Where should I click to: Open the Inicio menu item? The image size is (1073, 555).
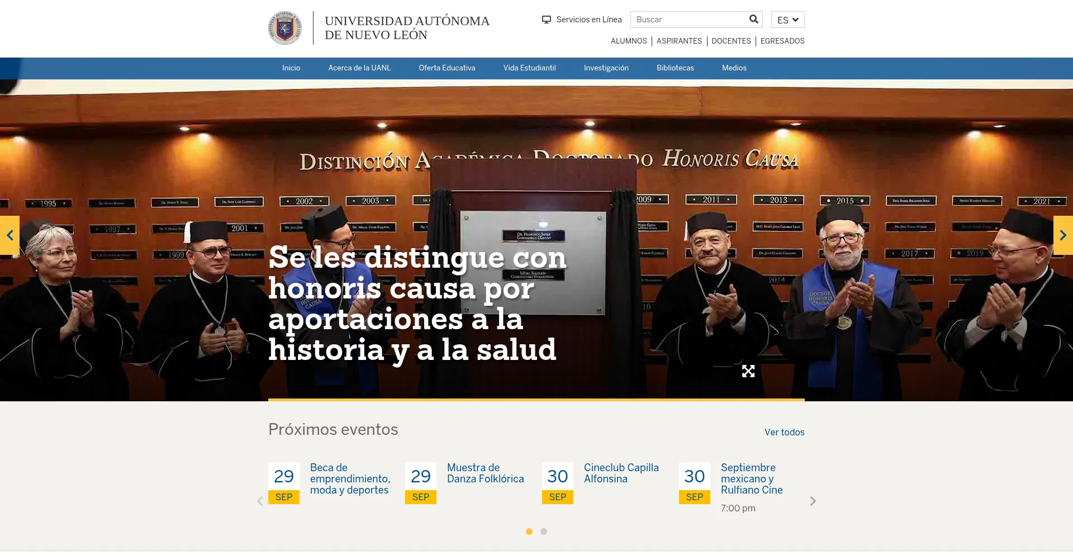pyautogui.click(x=291, y=68)
